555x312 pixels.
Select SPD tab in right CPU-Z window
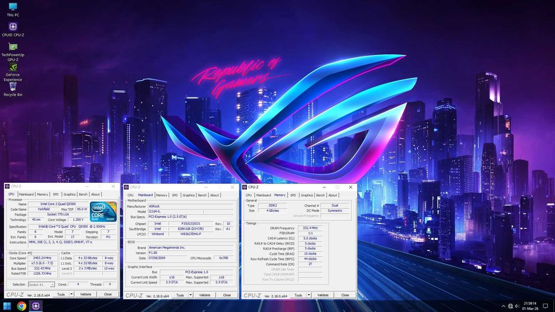[x=293, y=195]
